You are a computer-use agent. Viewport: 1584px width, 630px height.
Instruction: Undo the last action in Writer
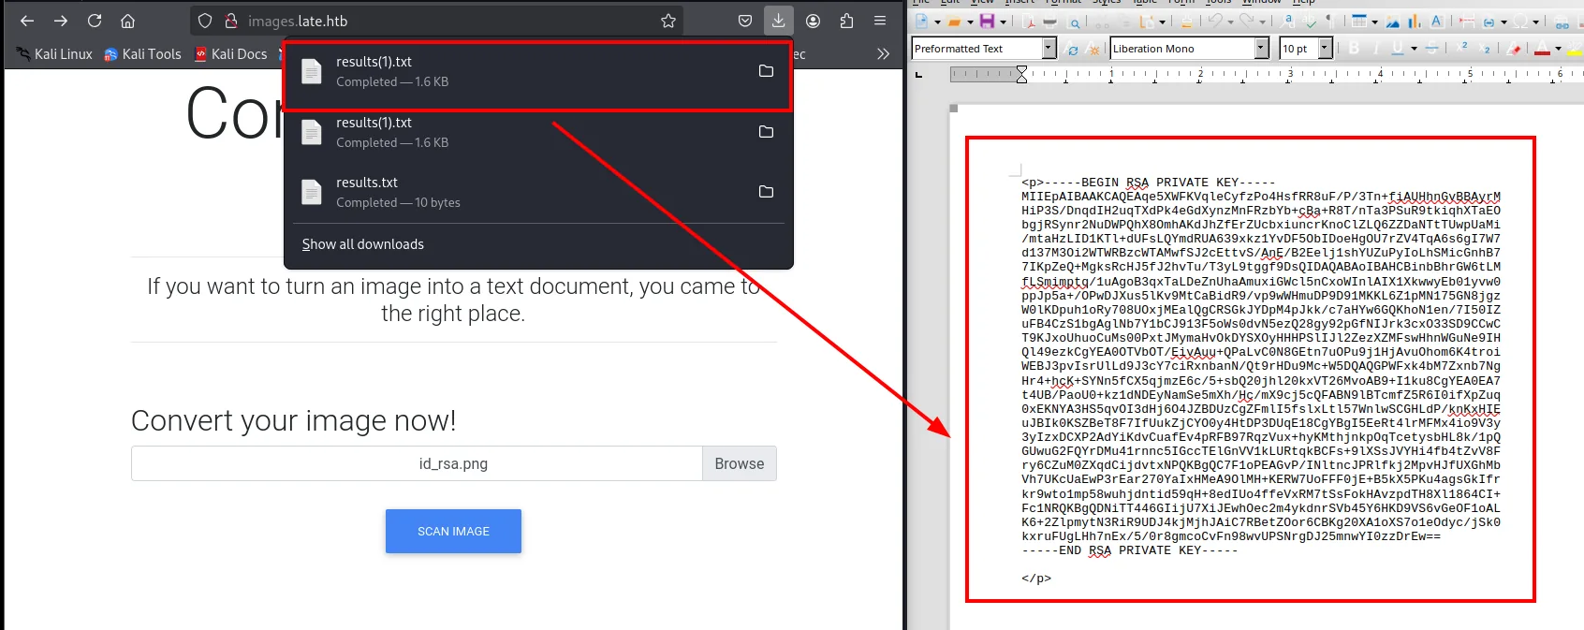pyautogui.click(x=1214, y=22)
